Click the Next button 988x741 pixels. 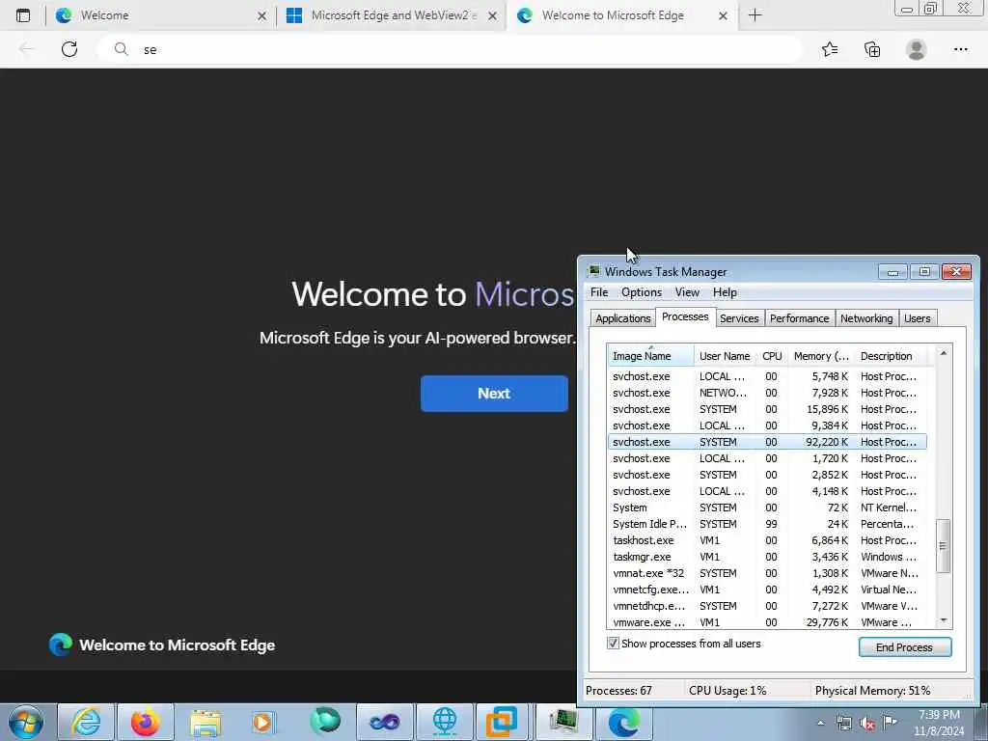click(494, 394)
